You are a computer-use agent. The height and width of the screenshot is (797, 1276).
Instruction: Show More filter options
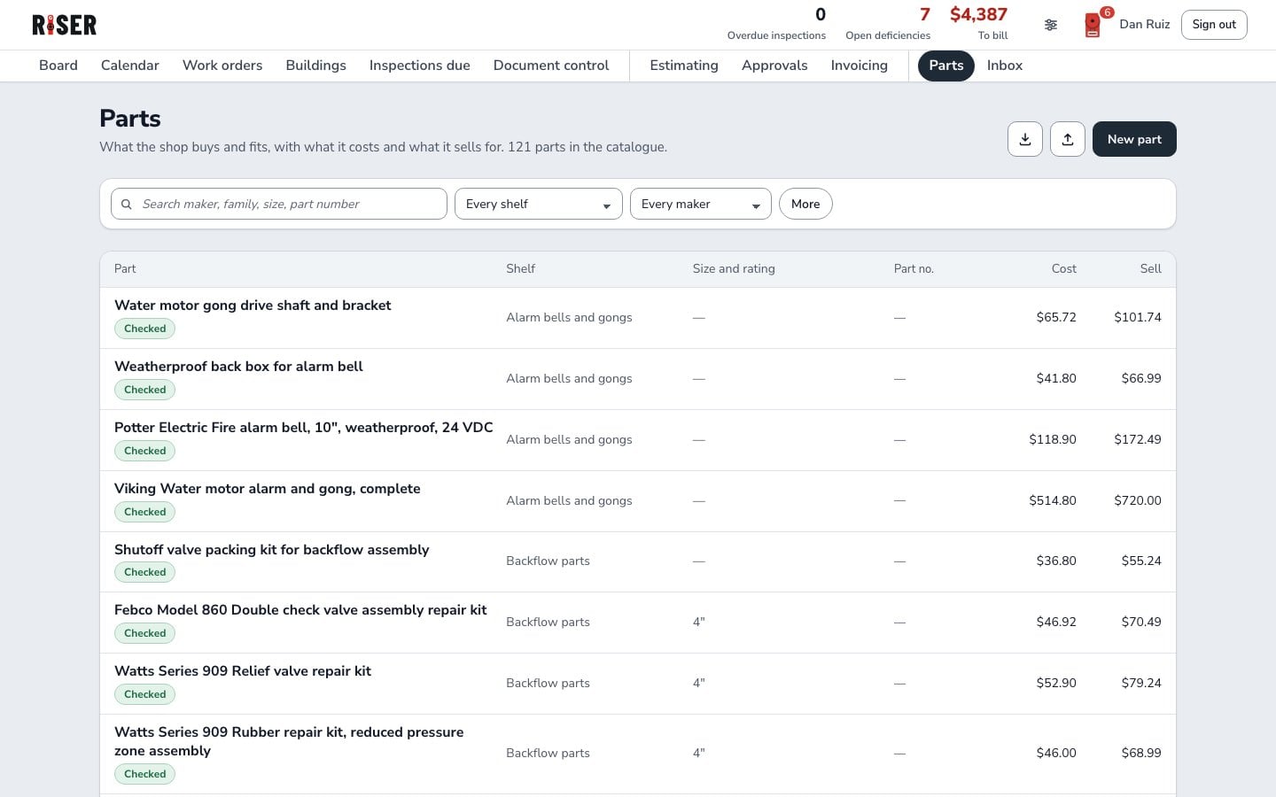[805, 204]
